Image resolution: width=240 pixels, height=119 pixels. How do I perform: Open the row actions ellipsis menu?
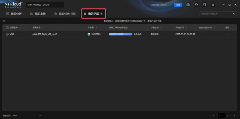coord(228,34)
